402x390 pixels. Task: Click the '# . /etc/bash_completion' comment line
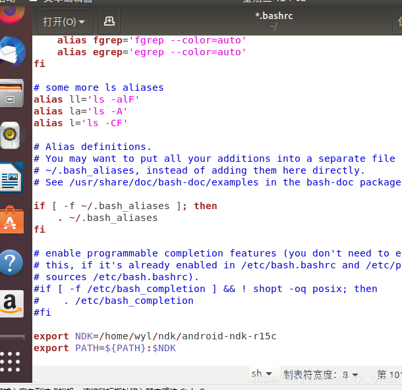point(113,301)
